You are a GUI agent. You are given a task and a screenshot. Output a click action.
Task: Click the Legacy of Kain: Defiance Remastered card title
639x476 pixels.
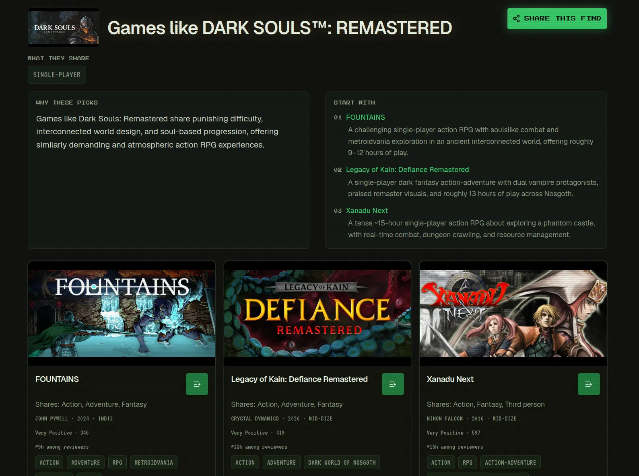coord(299,379)
